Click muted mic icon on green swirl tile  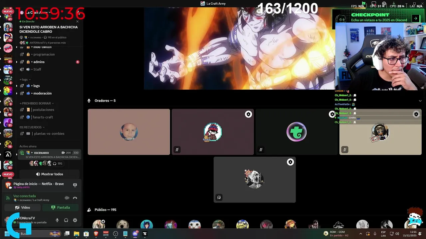pos(261,150)
